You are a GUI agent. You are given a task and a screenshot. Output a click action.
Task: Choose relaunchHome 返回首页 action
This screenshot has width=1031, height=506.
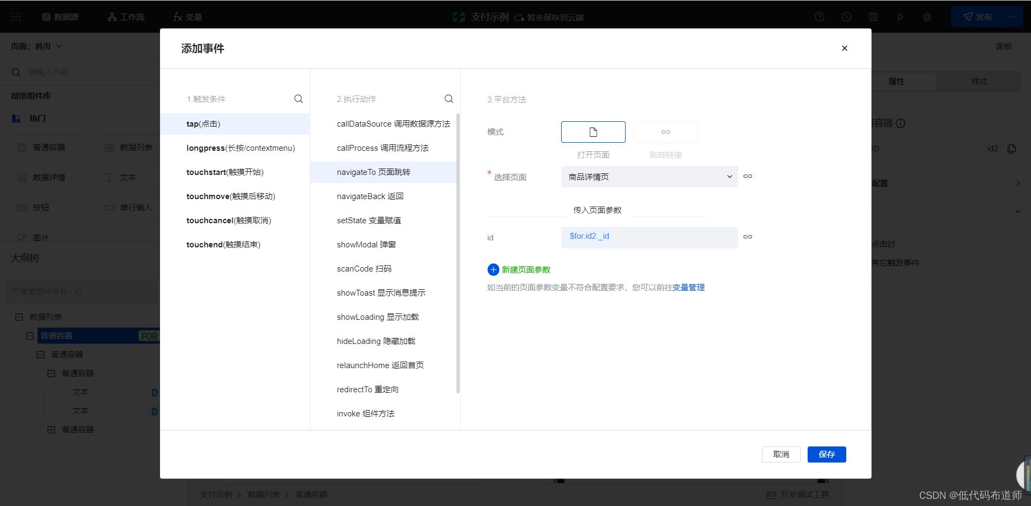383,365
